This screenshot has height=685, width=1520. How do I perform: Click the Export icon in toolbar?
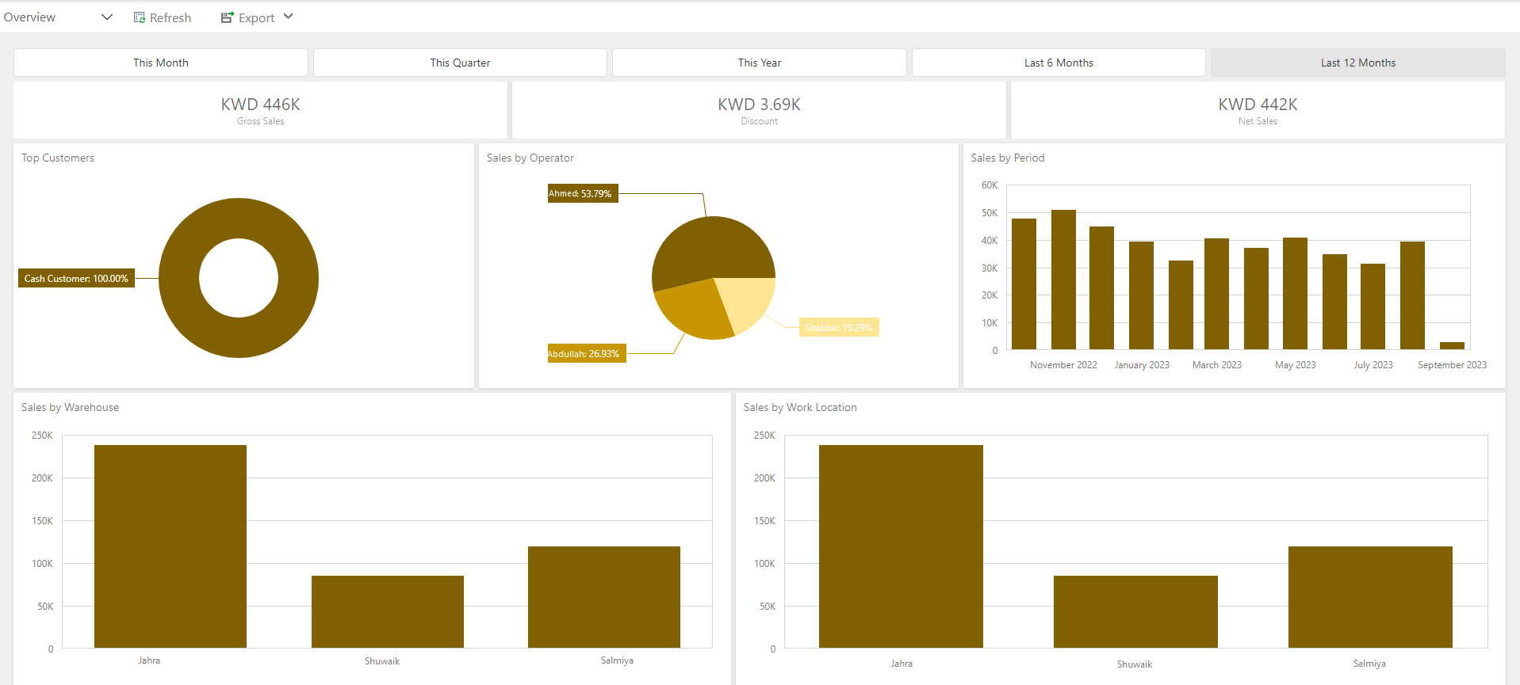tap(227, 17)
